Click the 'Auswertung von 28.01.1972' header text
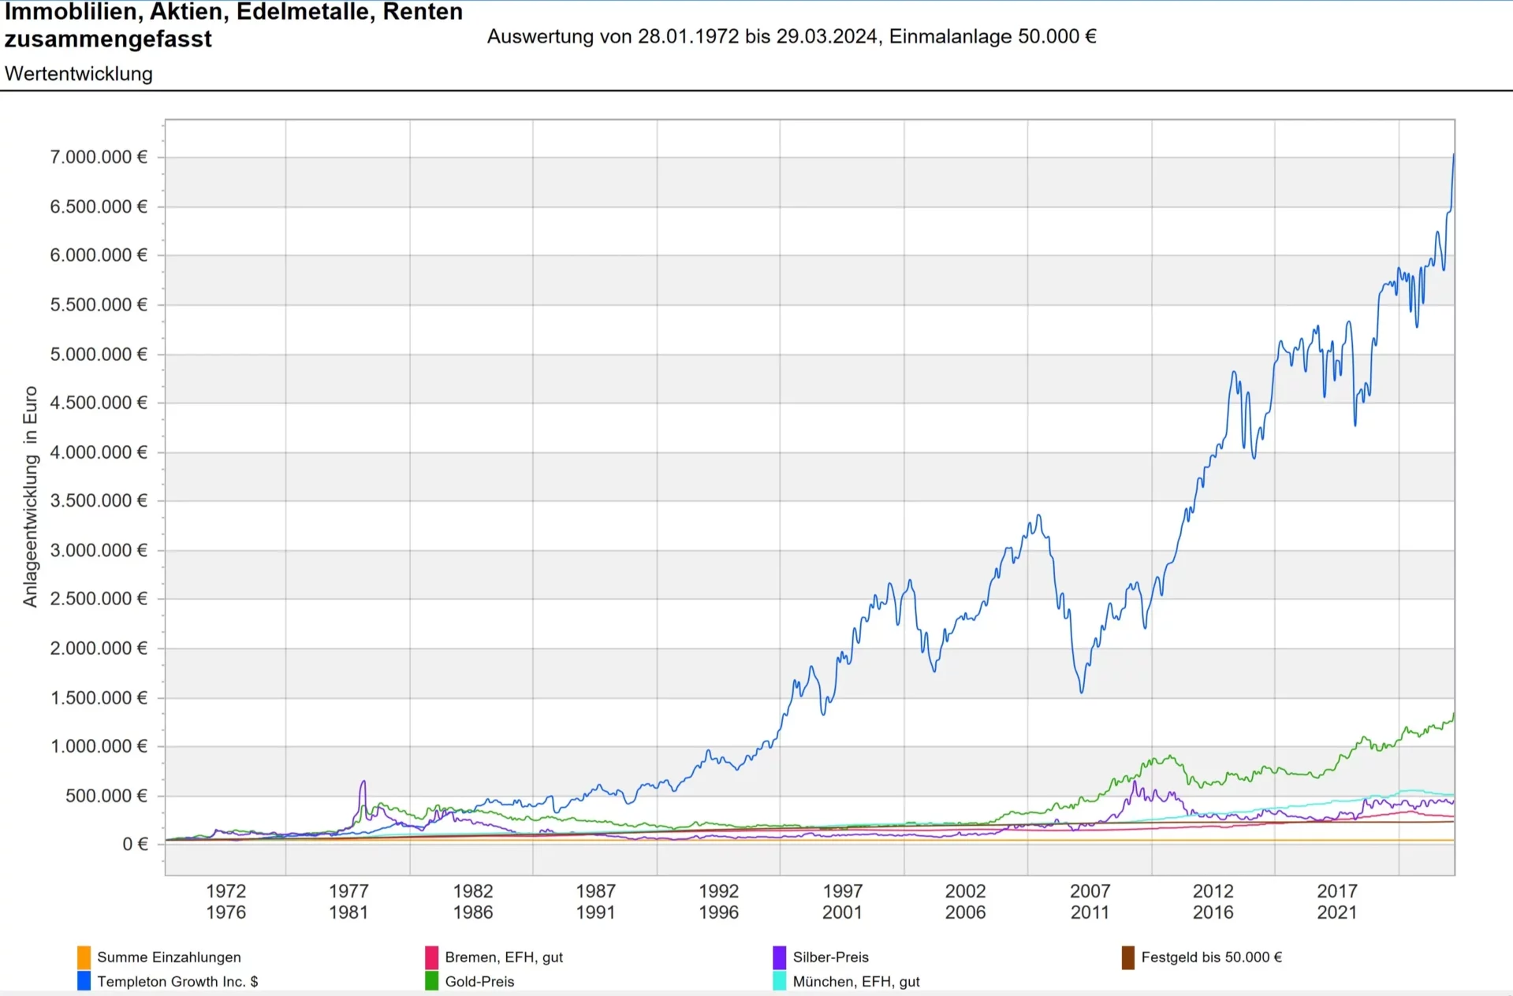 click(x=791, y=37)
